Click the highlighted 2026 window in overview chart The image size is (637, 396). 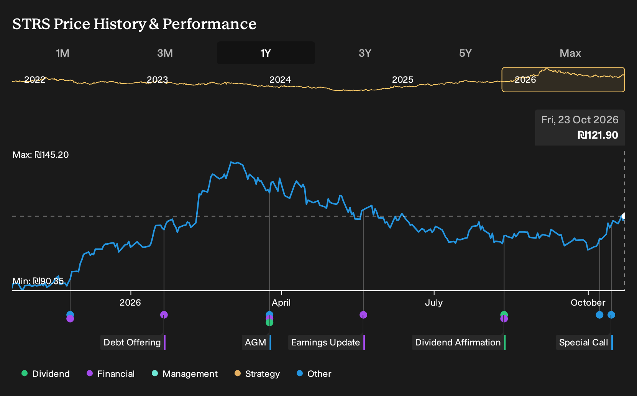tap(563, 80)
